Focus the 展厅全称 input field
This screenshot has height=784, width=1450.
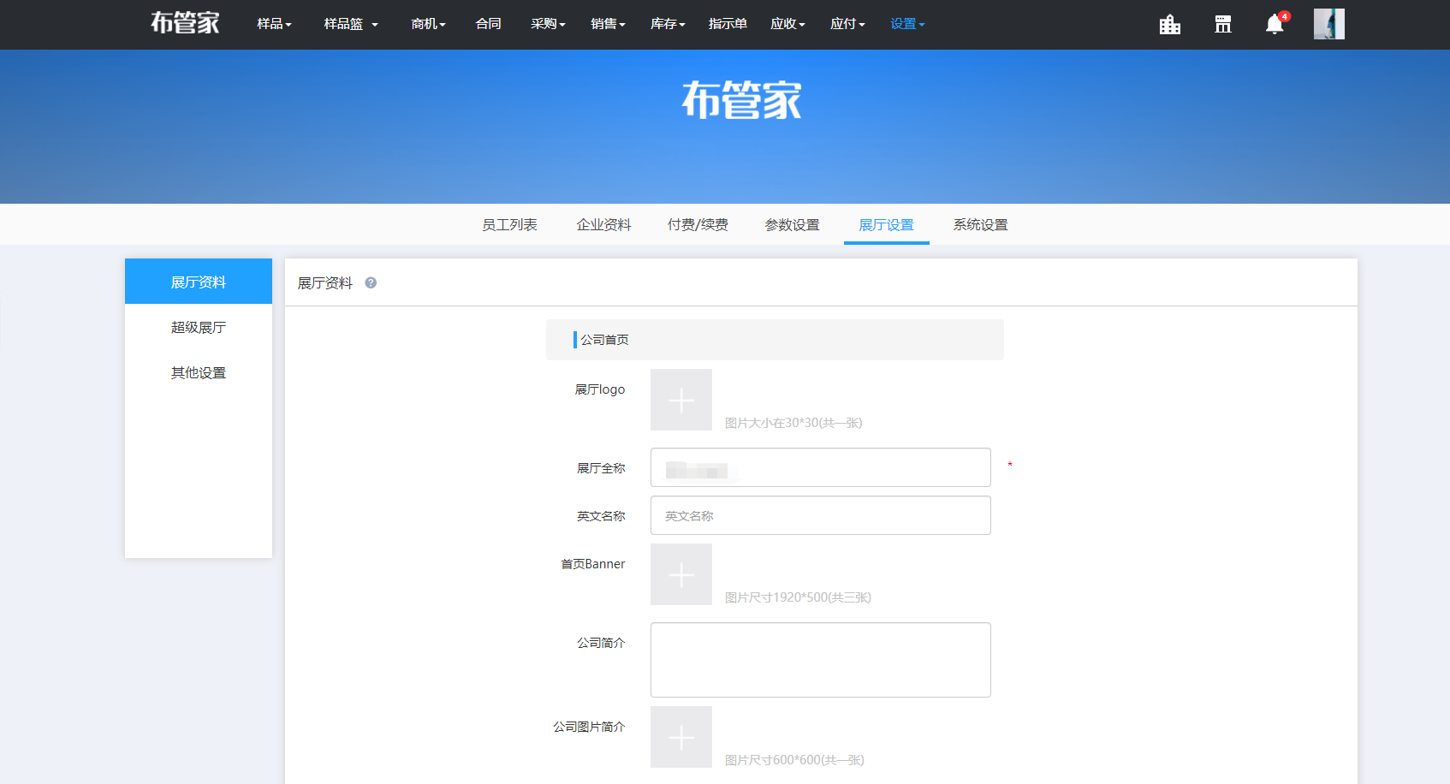(821, 467)
